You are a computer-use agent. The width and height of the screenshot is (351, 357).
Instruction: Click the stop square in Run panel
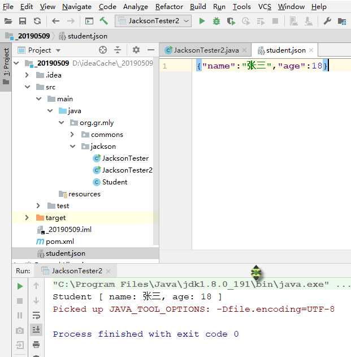click(20, 301)
